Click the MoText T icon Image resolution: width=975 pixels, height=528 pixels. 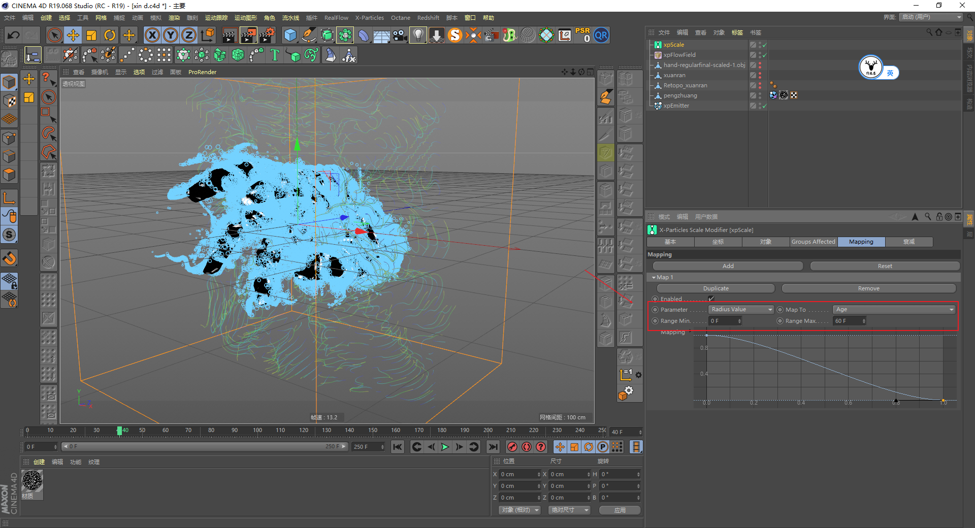(x=275, y=55)
